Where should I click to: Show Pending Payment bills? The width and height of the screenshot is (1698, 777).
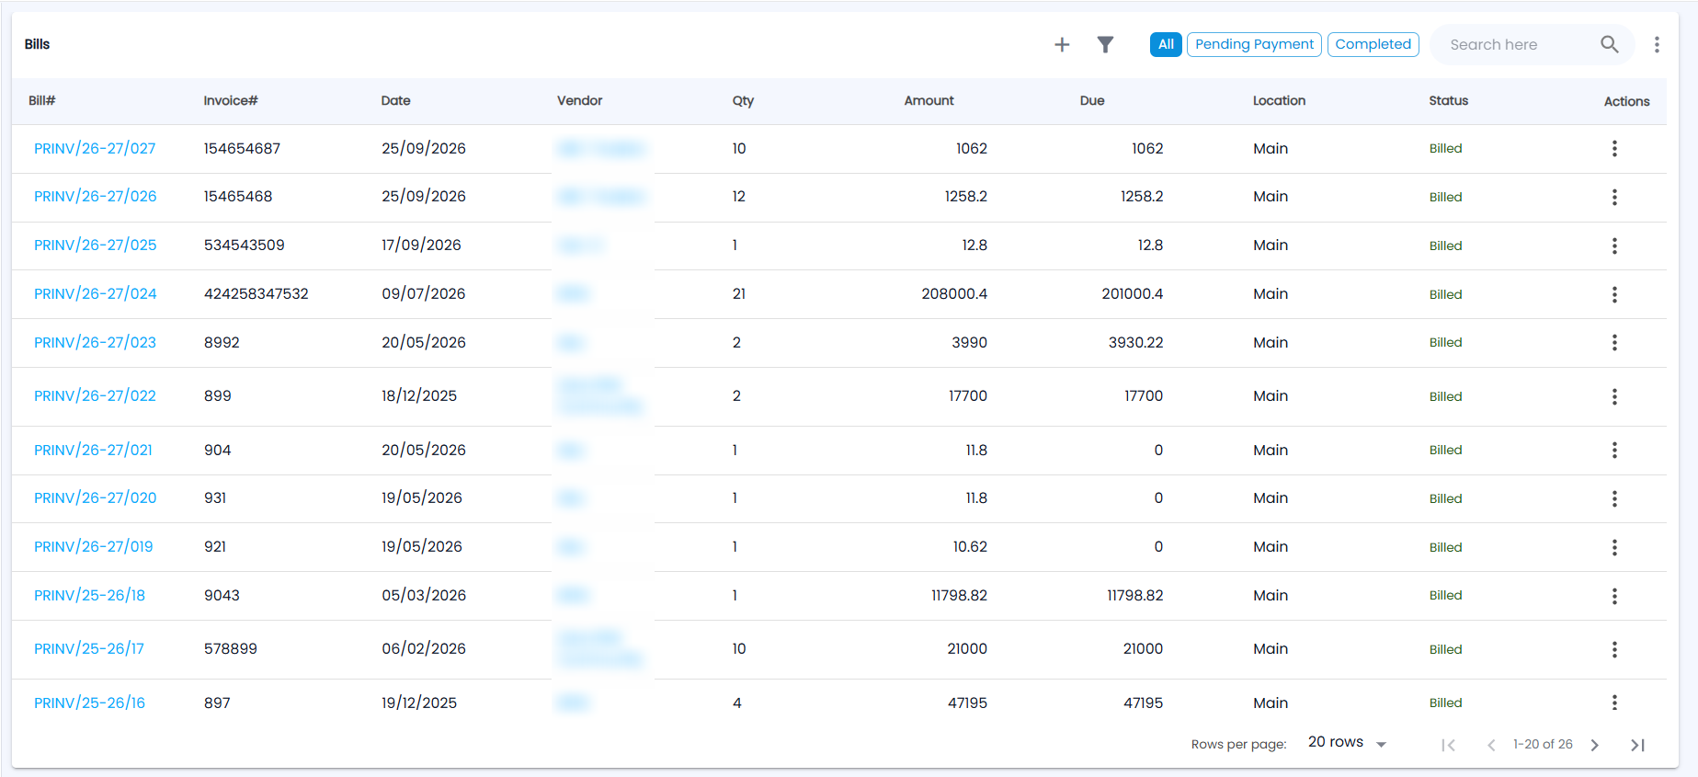point(1254,44)
